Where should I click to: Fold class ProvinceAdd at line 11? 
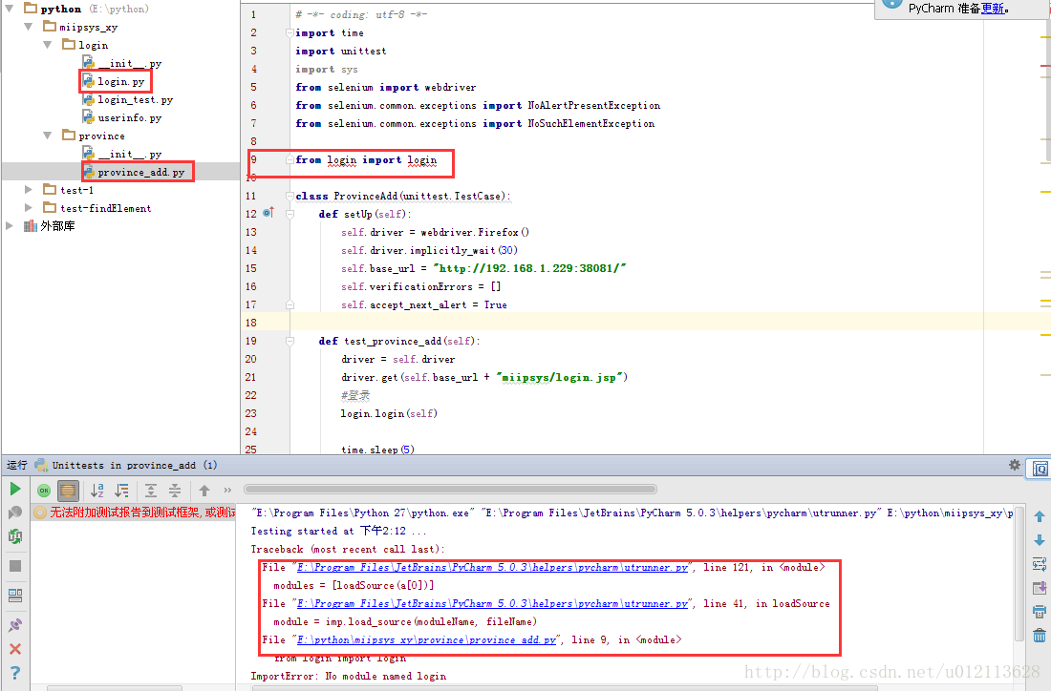(290, 197)
